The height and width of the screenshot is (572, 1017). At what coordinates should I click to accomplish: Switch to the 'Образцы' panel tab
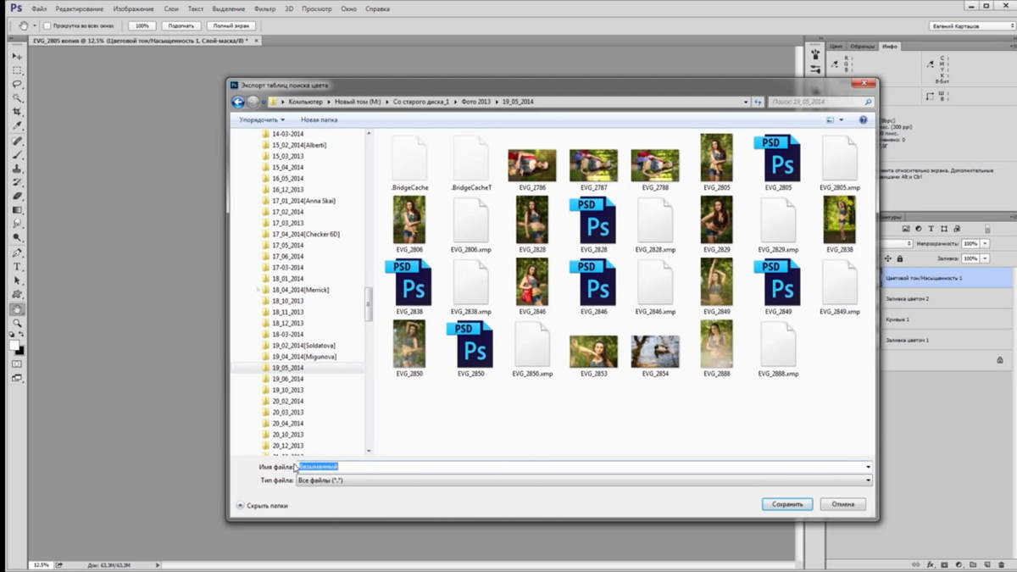pyautogui.click(x=862, y=47)
